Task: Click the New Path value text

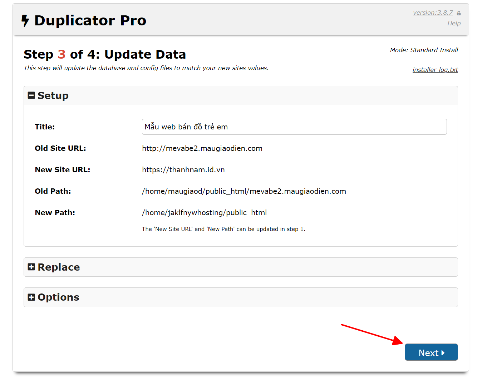Action: tap(204, 213)
